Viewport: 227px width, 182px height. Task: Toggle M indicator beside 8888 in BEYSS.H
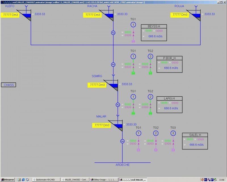tap(143, 31)
